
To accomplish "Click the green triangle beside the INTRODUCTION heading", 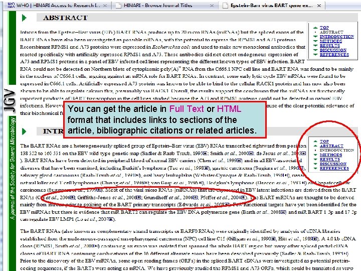I will tap(24, 131).
